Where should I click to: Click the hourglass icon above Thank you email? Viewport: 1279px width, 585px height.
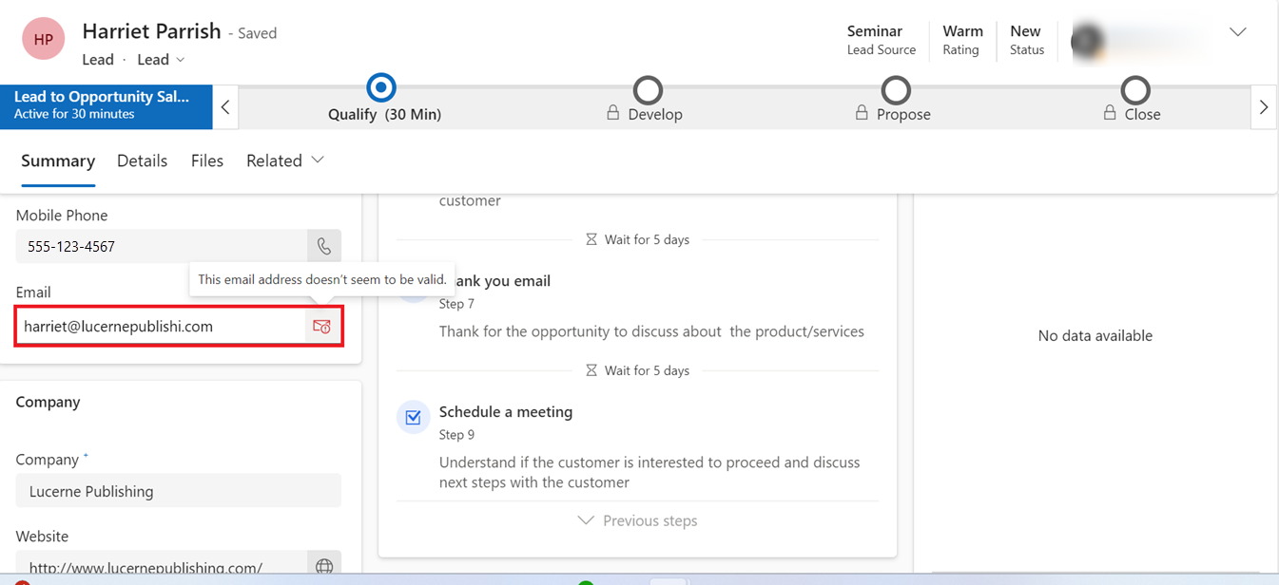tap(591, 239)
